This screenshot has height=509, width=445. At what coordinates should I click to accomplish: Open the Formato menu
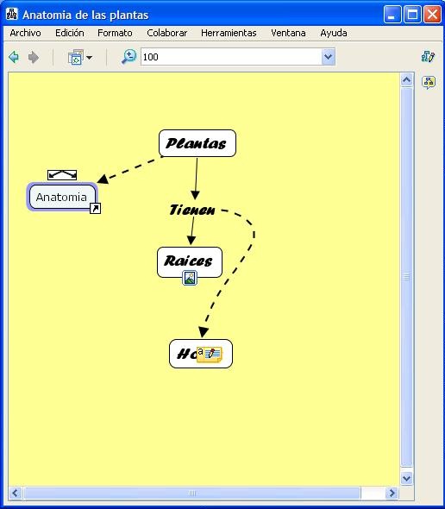115,33
